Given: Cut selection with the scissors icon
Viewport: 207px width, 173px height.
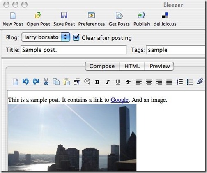Looking at the screenshot, I should (46, 82).
